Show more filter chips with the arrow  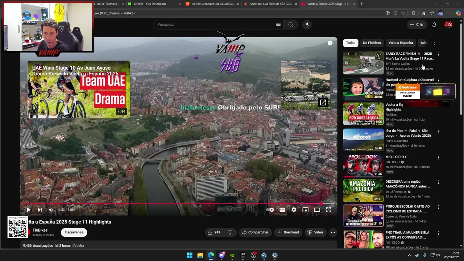(x=434, y=43)
